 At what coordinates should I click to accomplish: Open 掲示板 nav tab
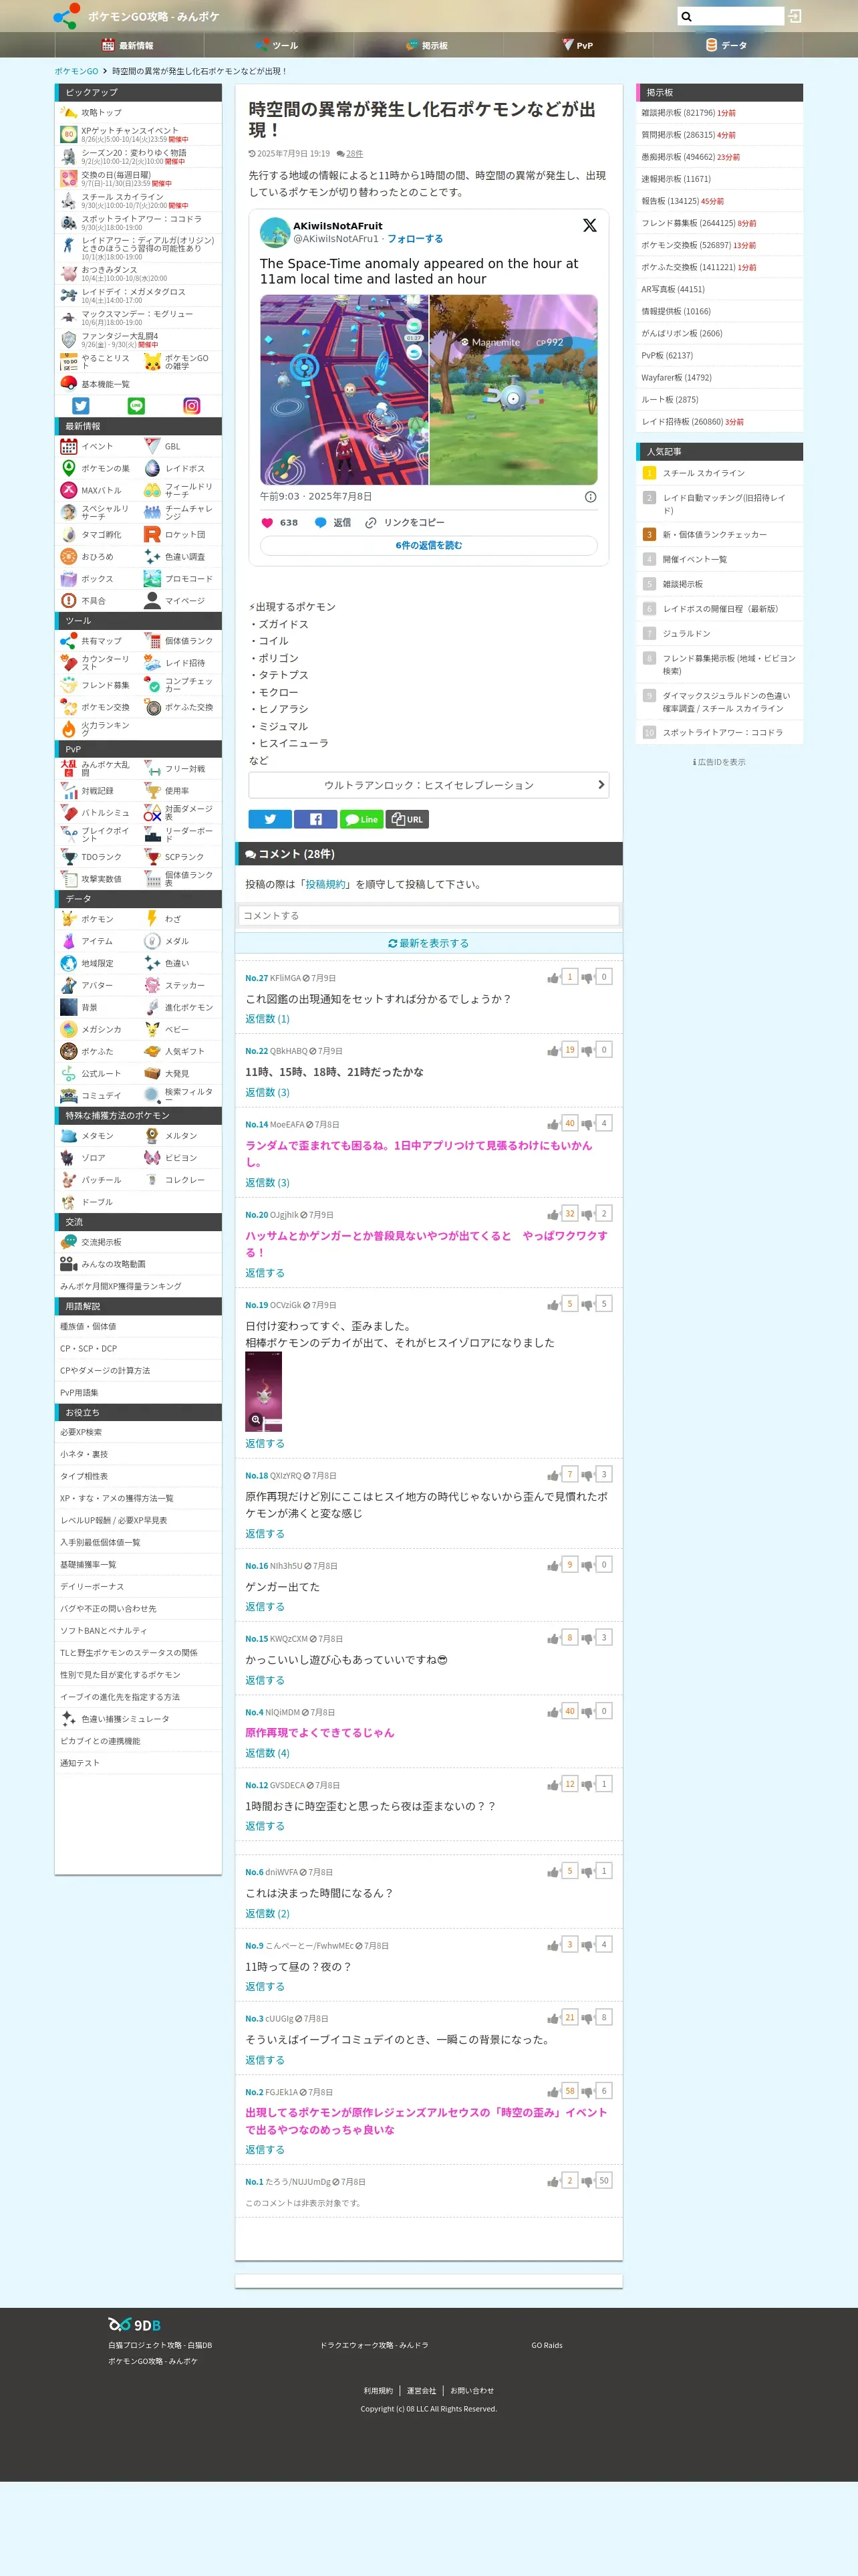point(428,45)
